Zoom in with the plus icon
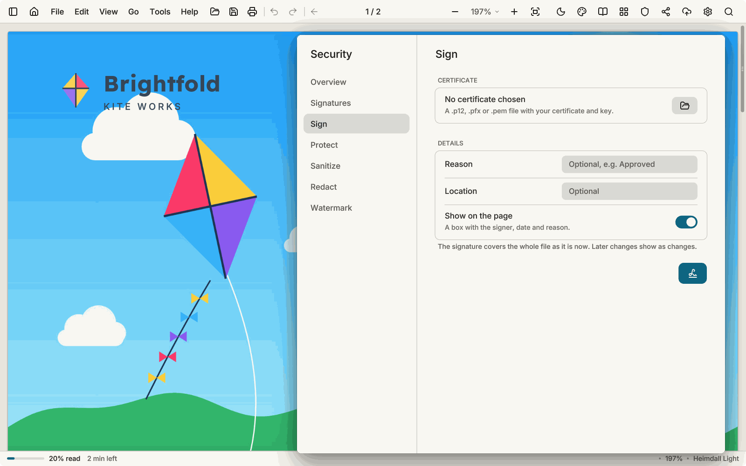746x466 pixels. click(514, 12)
